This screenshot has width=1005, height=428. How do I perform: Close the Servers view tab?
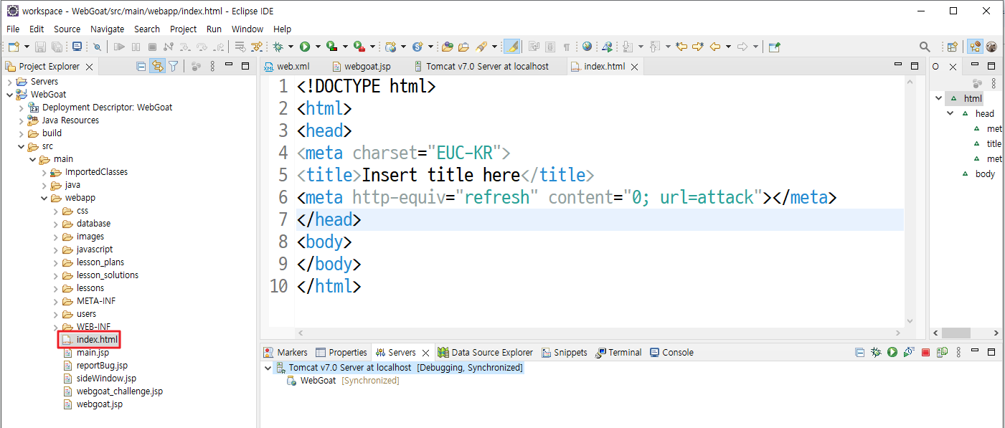tap(425, 353)
